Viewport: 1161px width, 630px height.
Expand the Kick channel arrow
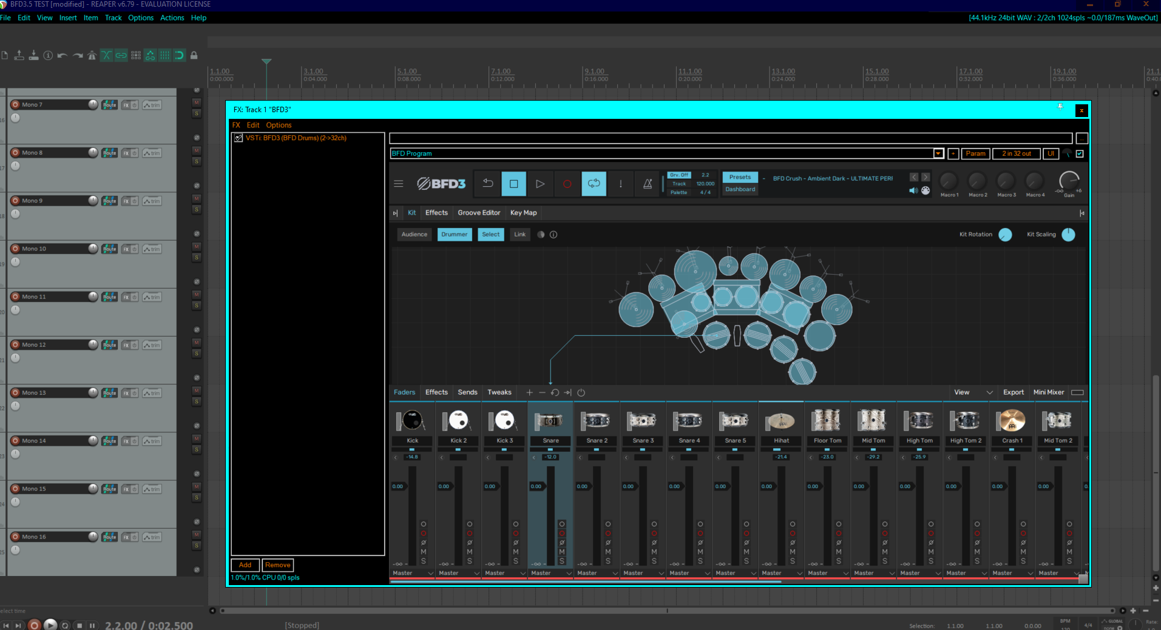(x=396, y=457)
